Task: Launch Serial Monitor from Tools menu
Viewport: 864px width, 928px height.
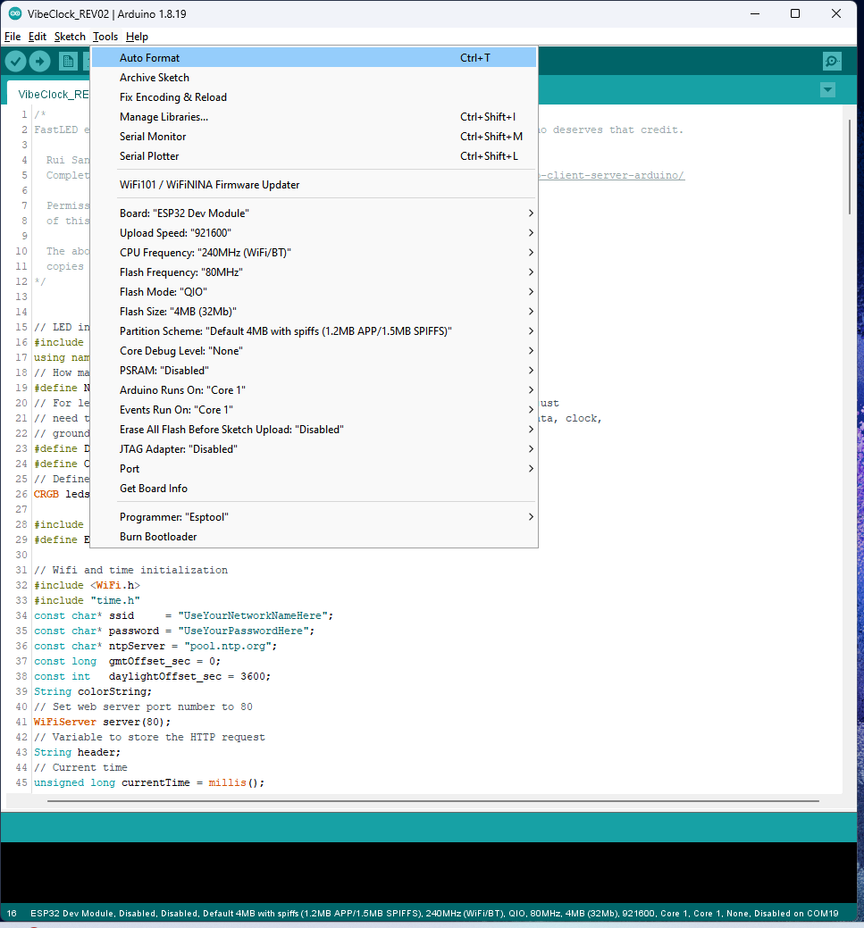Action: 314,137
